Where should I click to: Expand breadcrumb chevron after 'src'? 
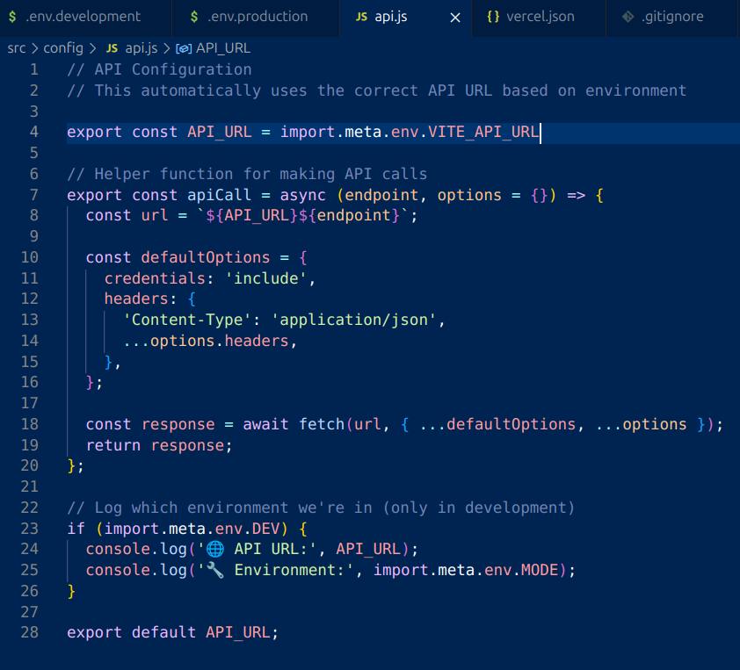(x=35, y=48)
